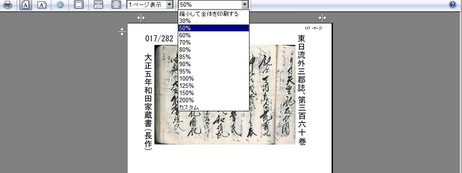The width and height of the screenshot is (462, 173).
Task: Click the scanned manuscript image on page
Action: (x=225, y=95)
